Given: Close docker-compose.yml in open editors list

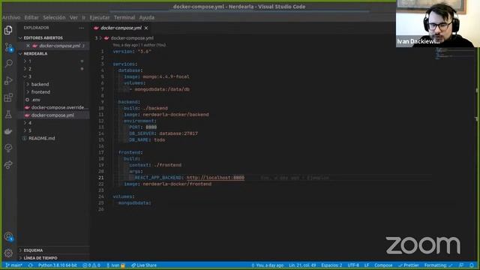Looking at the screenshot, I should click(28, 46).
